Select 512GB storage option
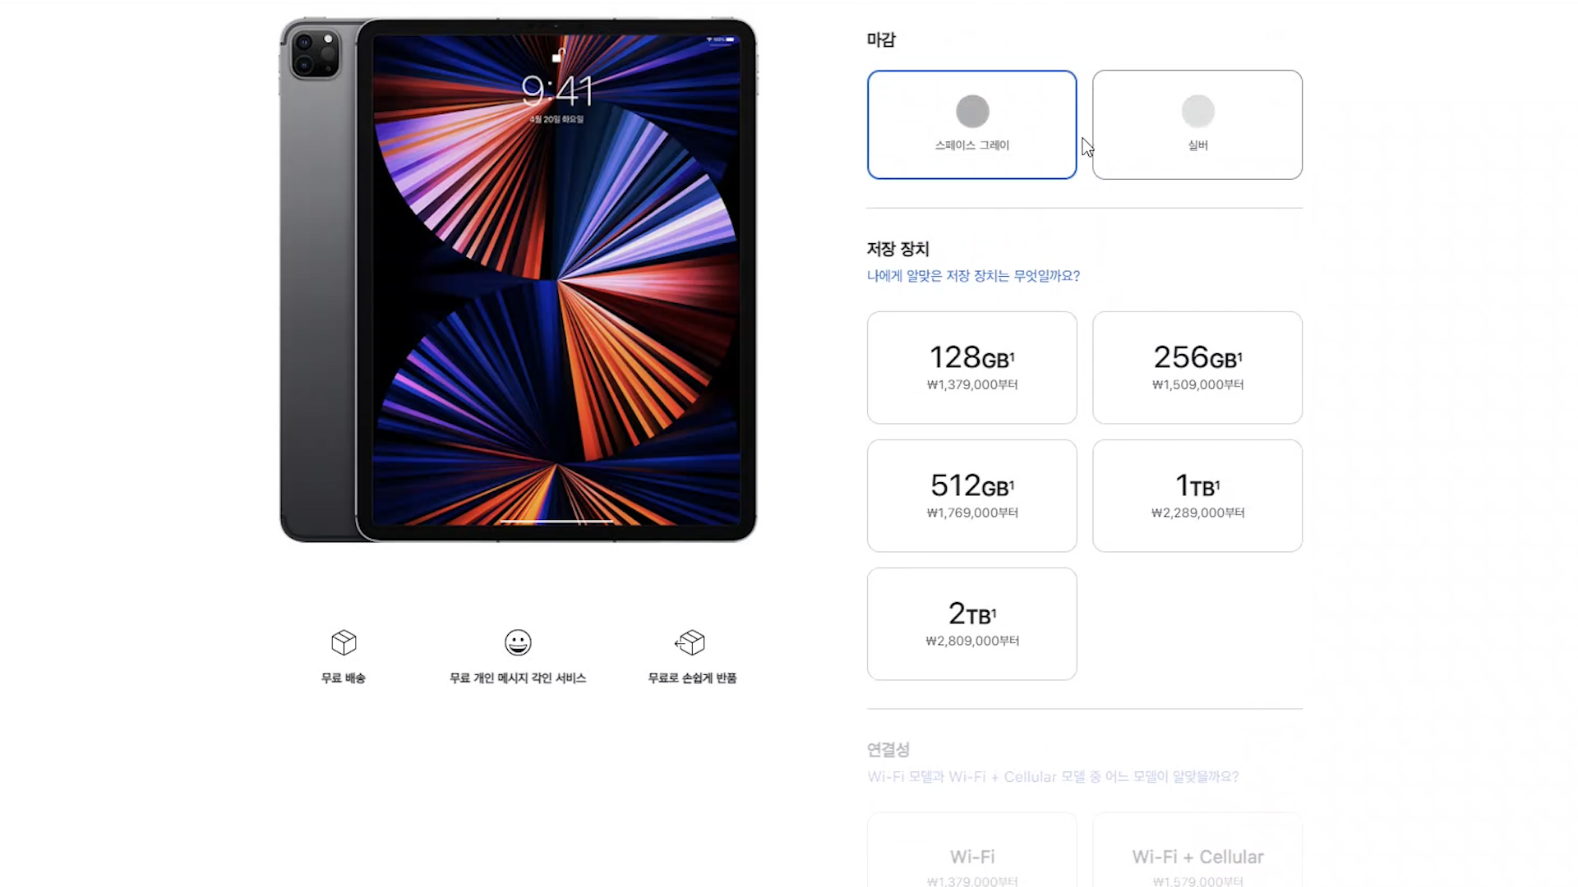1578x887 pixels. tap(972, 495)
